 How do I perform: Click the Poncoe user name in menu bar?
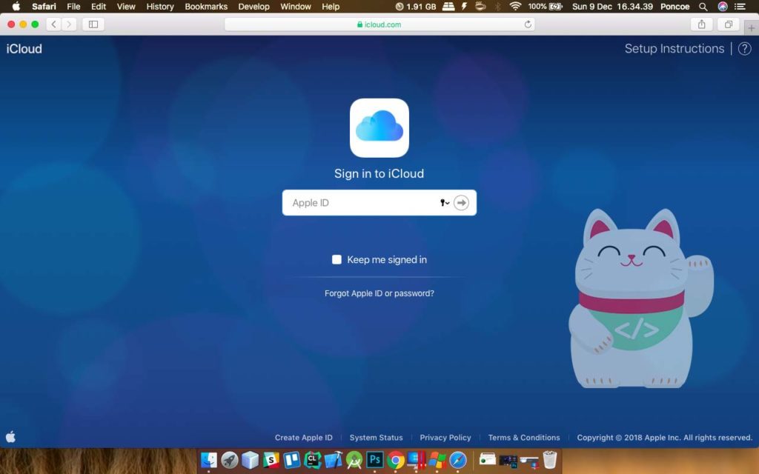tap(675, 7)
